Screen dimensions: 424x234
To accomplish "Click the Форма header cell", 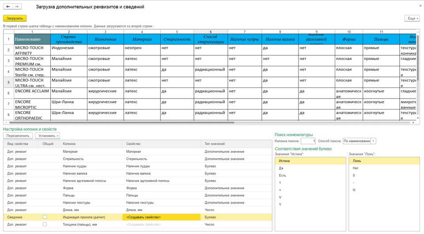I will 349,39.
